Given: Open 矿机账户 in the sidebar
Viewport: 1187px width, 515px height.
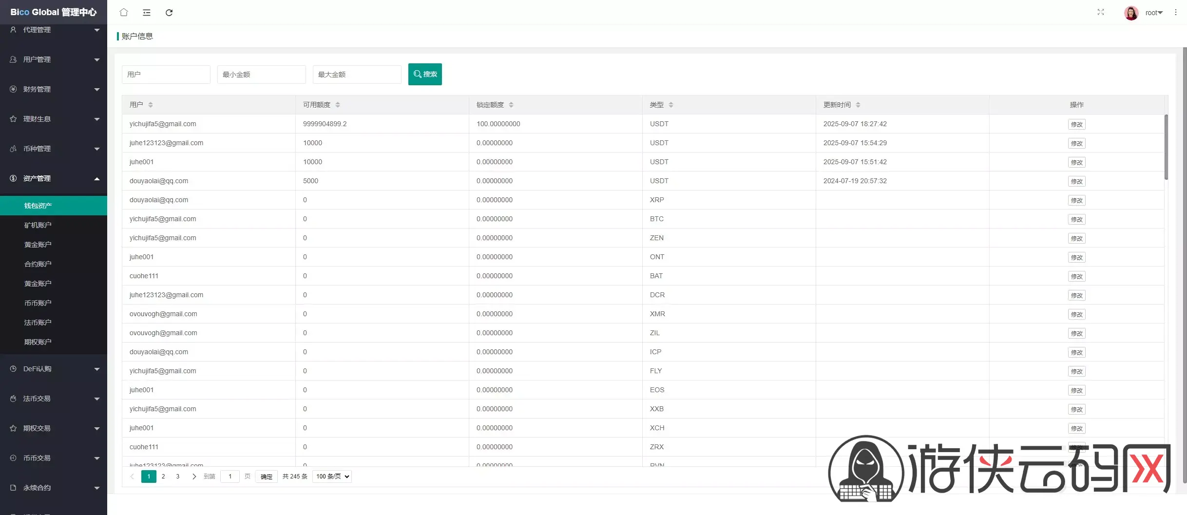Looking at the screenshot, I should 38,225.
